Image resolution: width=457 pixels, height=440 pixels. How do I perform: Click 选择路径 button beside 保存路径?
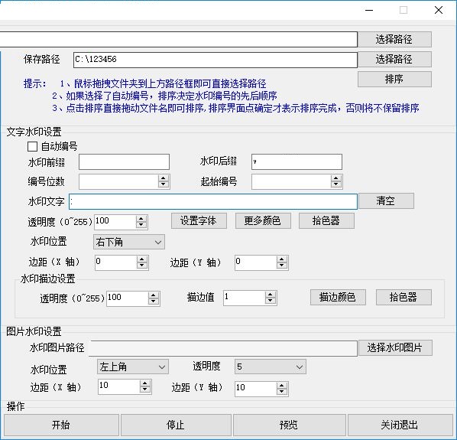click(x=394, y=59)
